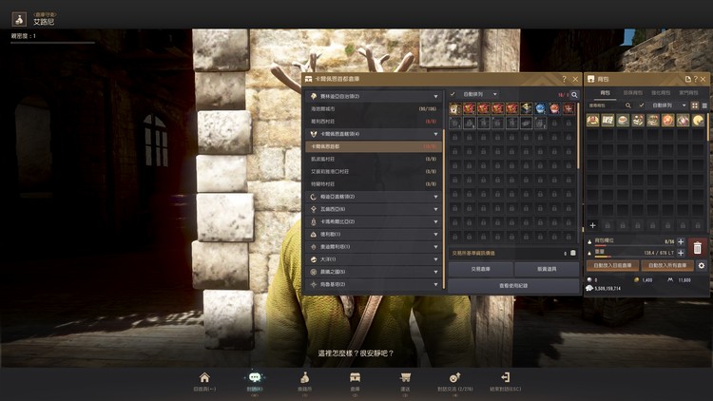Open inventory settings gear icon
The width and height of the screenshot is (713, 401).
702,266
